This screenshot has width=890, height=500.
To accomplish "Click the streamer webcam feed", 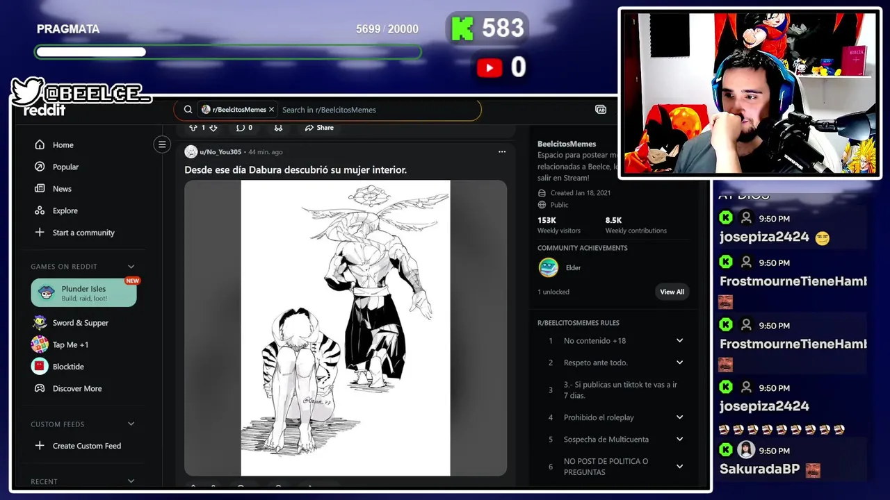I will tap(750, 92).
